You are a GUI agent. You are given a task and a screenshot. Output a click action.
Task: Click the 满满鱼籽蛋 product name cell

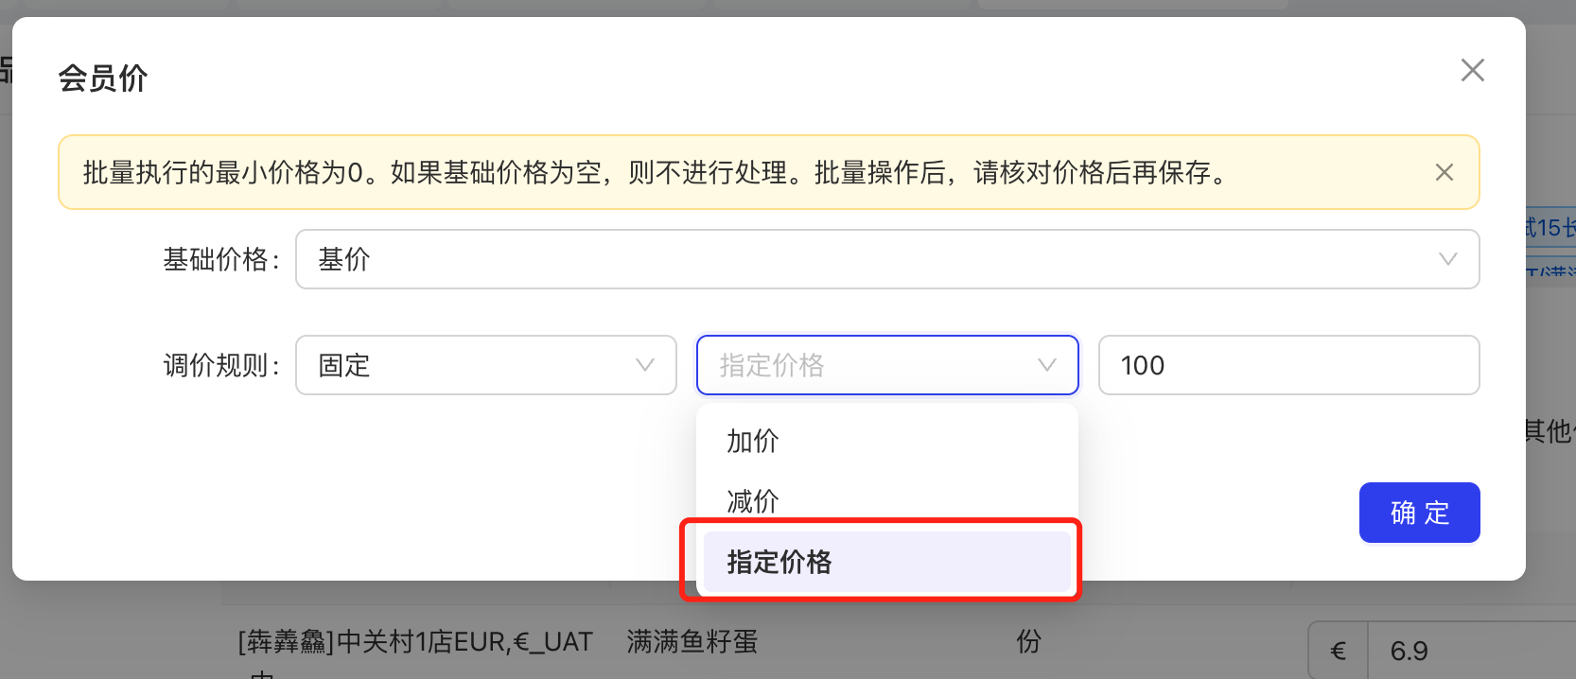pos(692,642)
